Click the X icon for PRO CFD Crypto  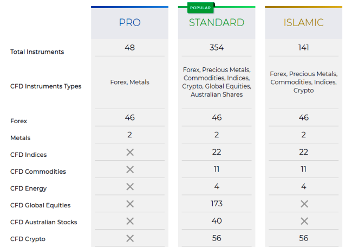(x=130, y=238)
